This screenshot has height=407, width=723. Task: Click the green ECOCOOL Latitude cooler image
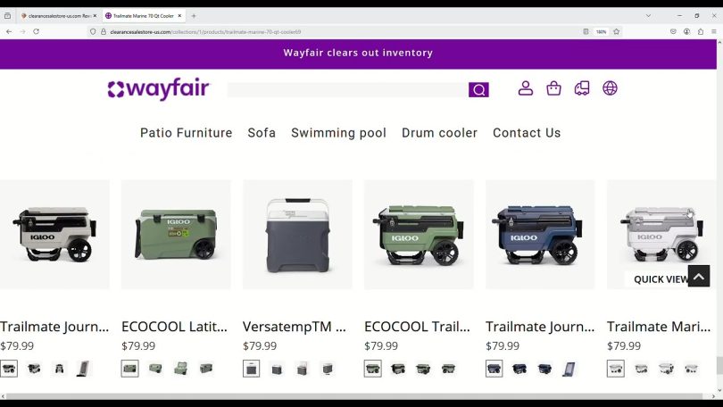pos(176,235)
